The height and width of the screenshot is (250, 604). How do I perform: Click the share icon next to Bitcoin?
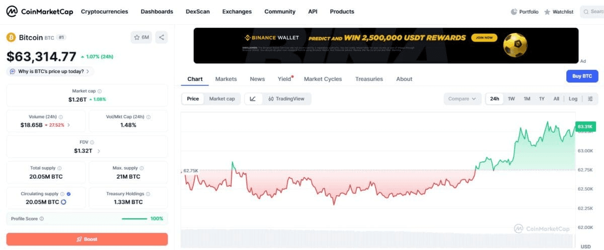162,37
